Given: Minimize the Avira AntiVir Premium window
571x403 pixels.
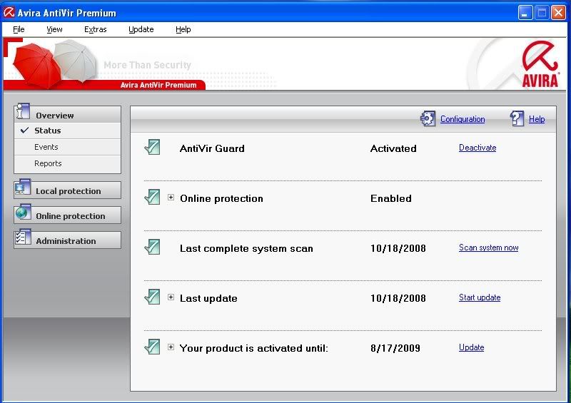Looking at the screenshot, I should coord(525,13).
